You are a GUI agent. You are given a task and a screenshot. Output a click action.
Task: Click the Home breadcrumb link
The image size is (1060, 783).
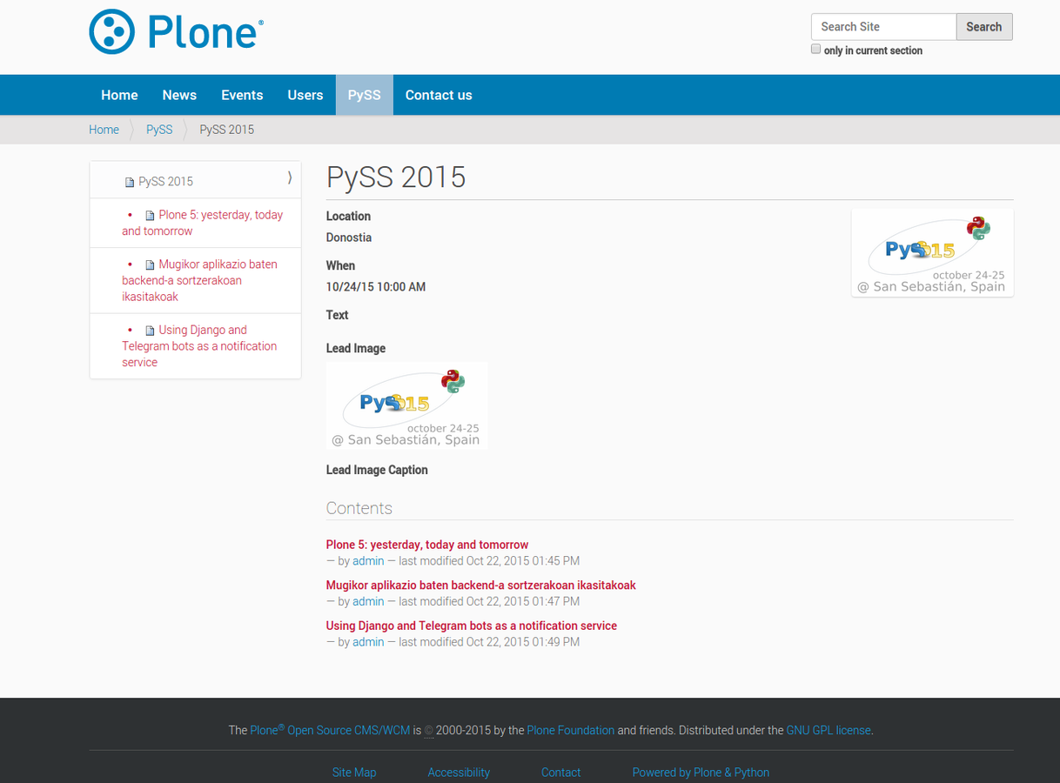coord(104,130)
